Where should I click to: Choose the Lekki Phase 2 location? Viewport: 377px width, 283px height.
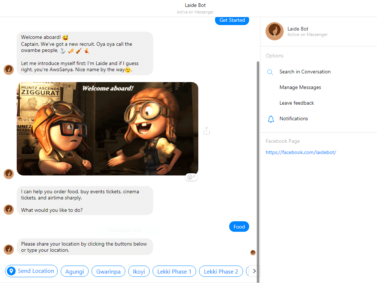[x=221, y=271]
